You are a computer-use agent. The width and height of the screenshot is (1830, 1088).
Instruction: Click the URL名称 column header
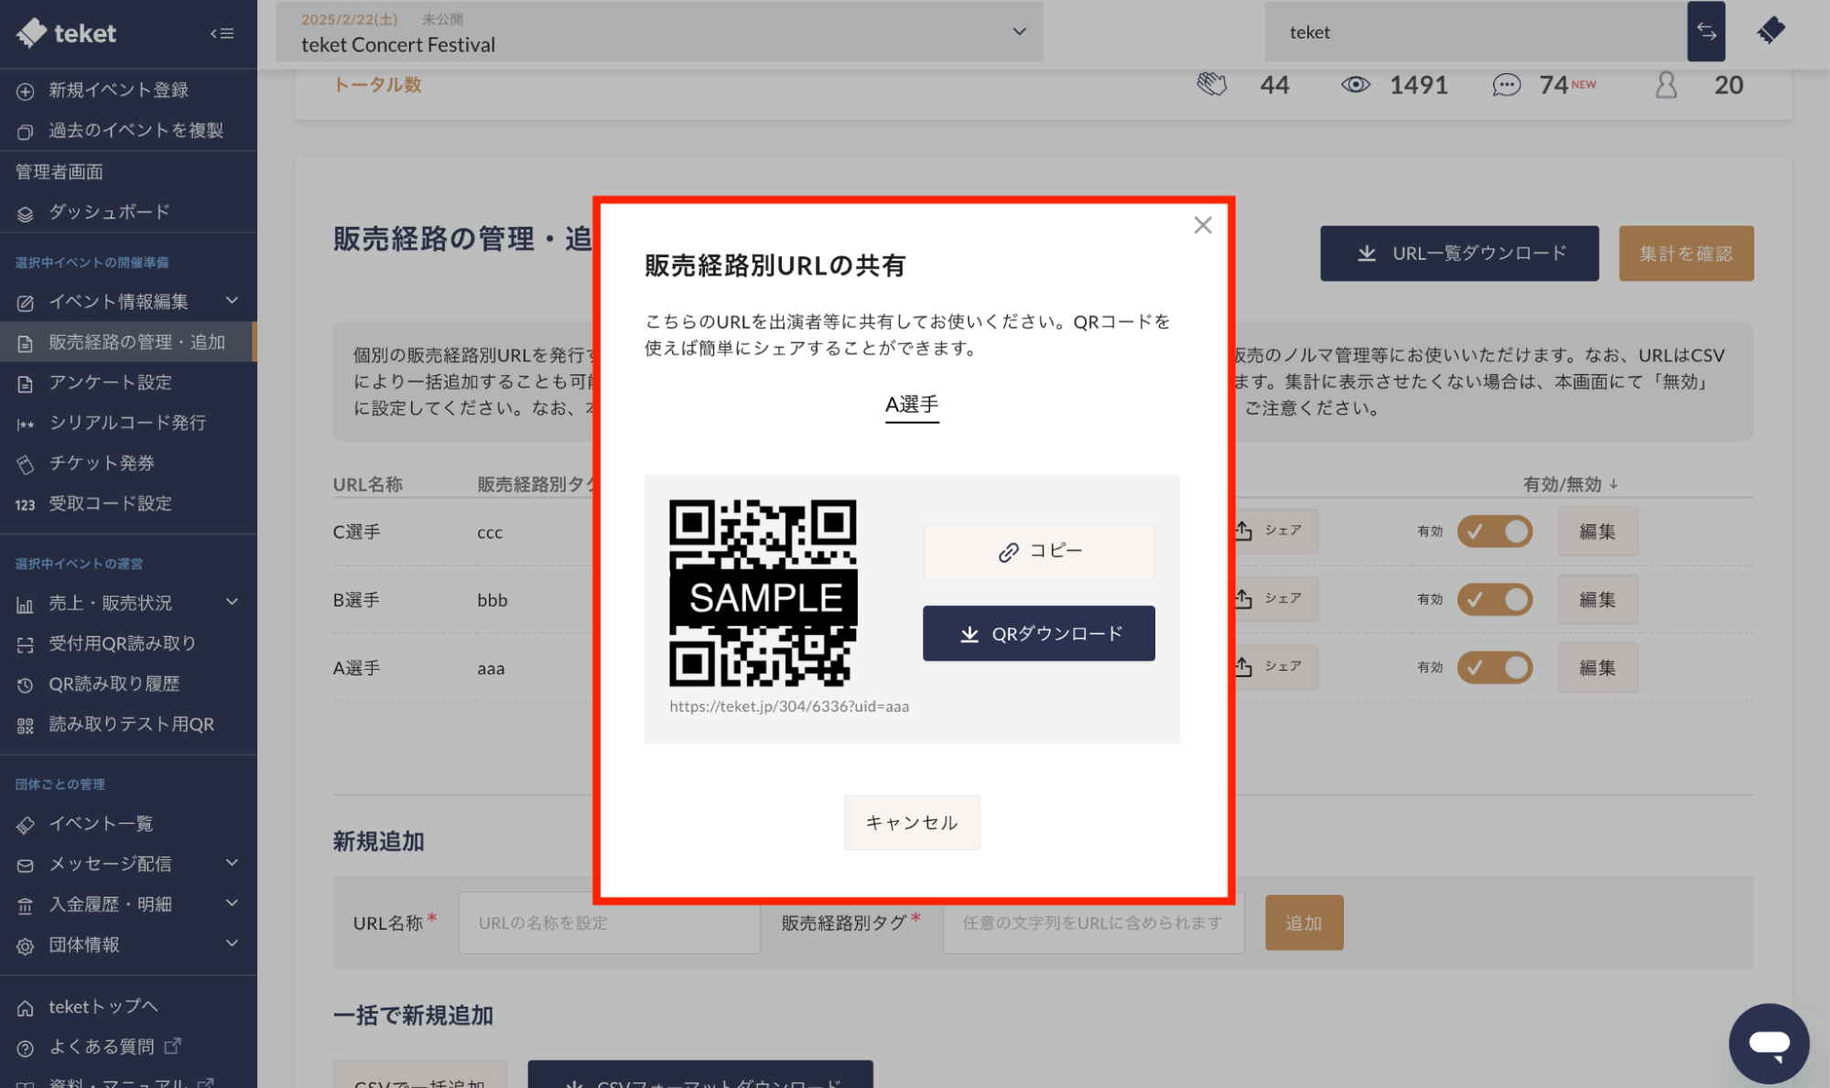tap(368, 484)
